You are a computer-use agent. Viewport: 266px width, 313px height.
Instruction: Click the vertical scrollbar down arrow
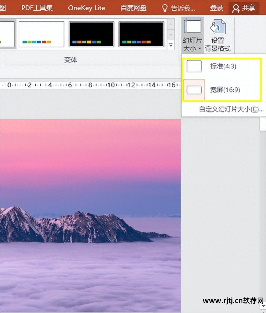coord(263,306)
